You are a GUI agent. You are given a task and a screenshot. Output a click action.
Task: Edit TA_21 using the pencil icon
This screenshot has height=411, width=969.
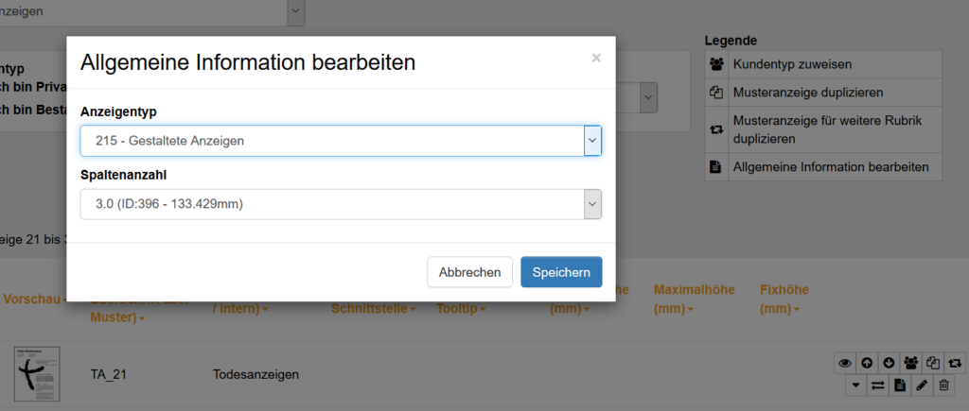pos(922,385)
